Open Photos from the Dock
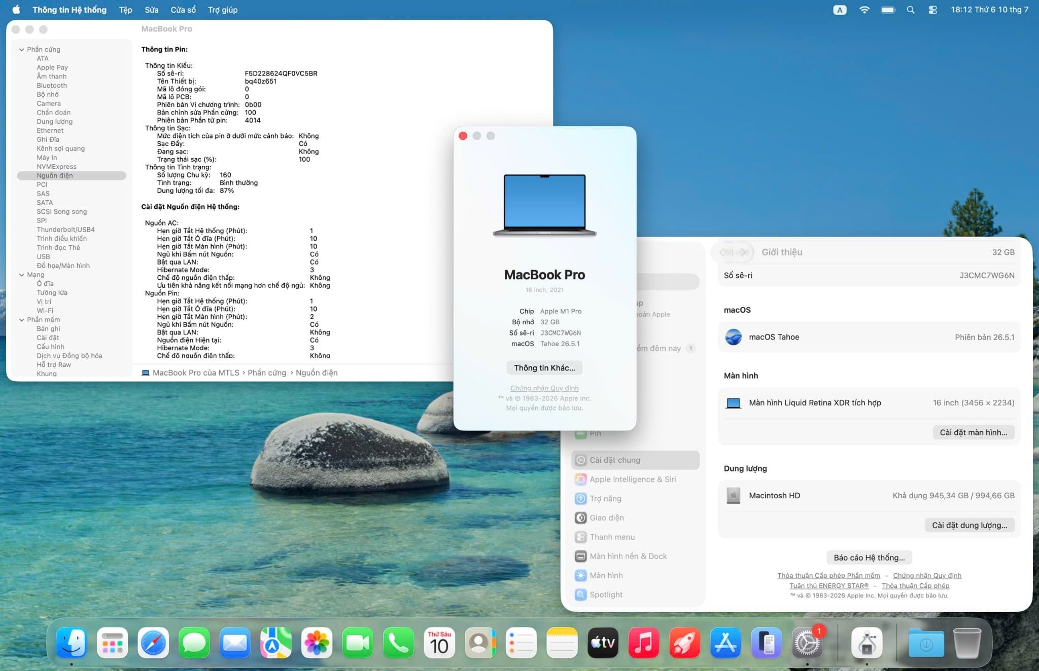 pyautogui.click(x=317, y=643)
